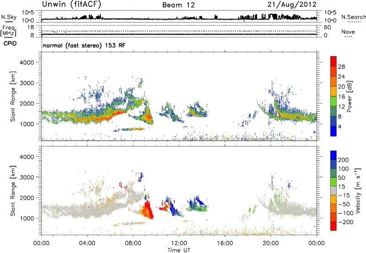Click '1000' tick of the Velocity panel
The height and width of the screenshot is (253, 366).
[27, 218]
